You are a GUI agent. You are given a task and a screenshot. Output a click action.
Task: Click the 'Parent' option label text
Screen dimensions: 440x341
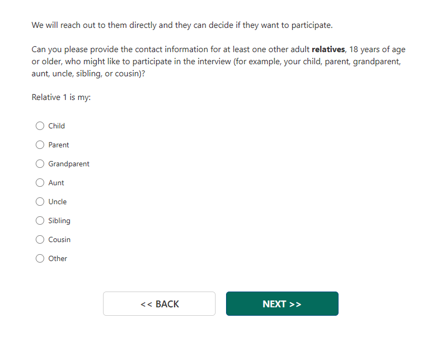59,145
